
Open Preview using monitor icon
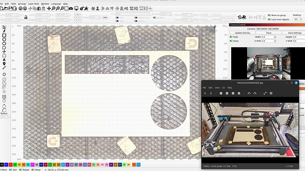pyautogui.click(x=76, y=8)
